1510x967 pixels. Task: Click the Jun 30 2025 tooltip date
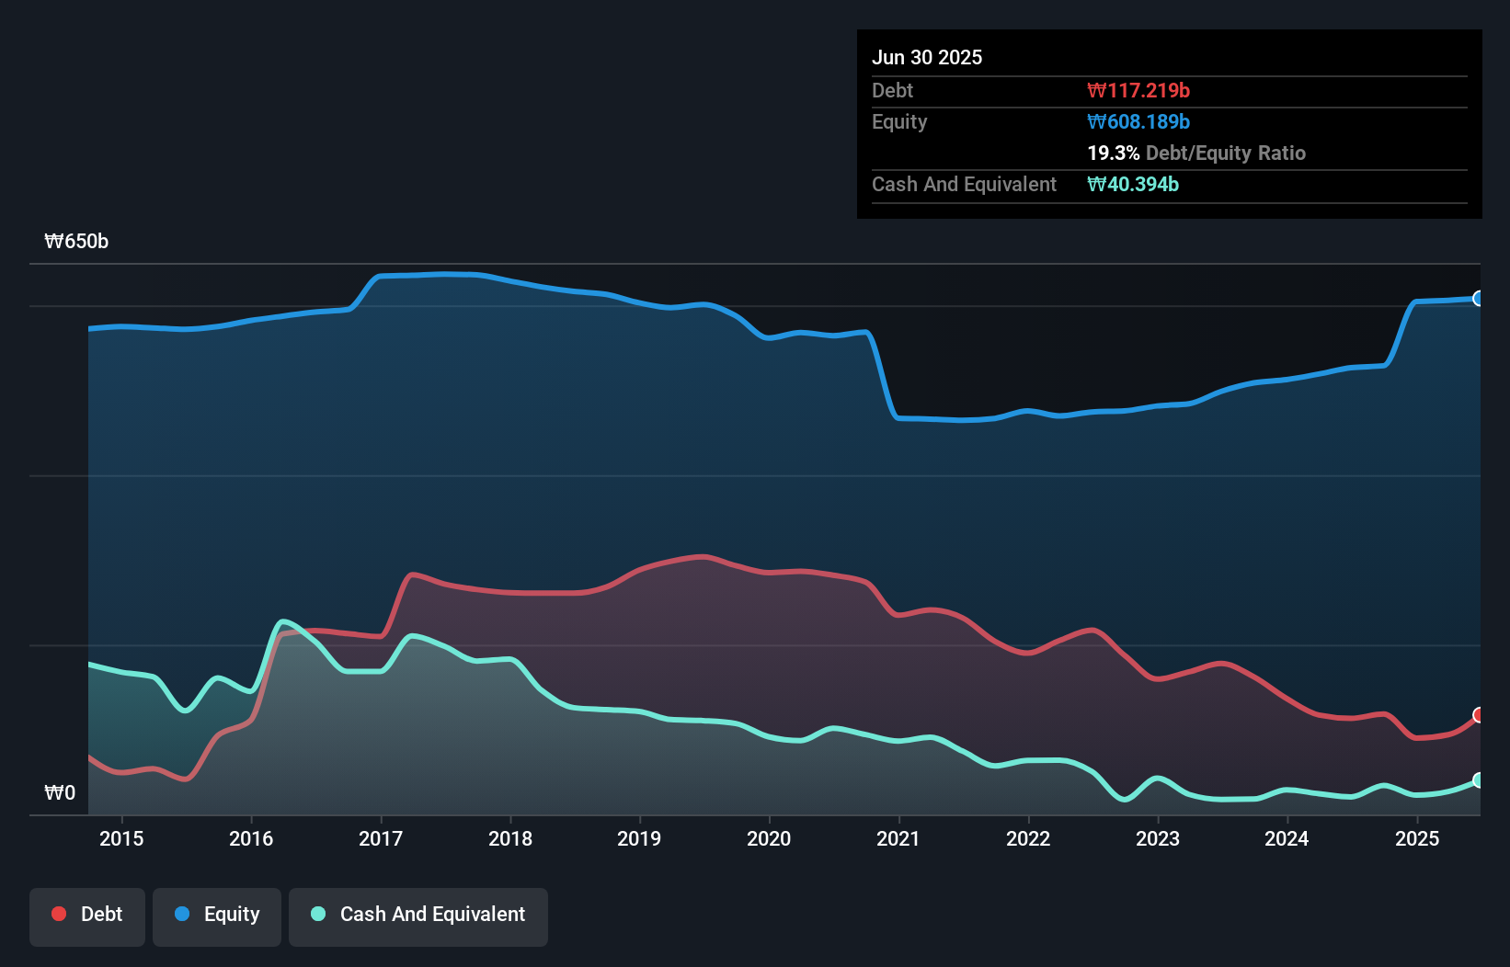pos(927,58)
